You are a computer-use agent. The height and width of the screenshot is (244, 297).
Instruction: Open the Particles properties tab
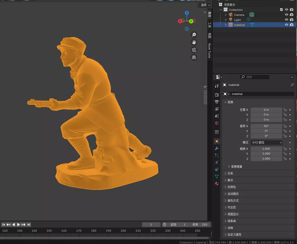[217, 155]
